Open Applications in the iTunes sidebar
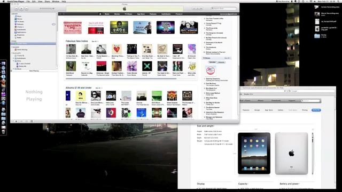The height and width of the screenshot is (192, 342). (21, 32)
